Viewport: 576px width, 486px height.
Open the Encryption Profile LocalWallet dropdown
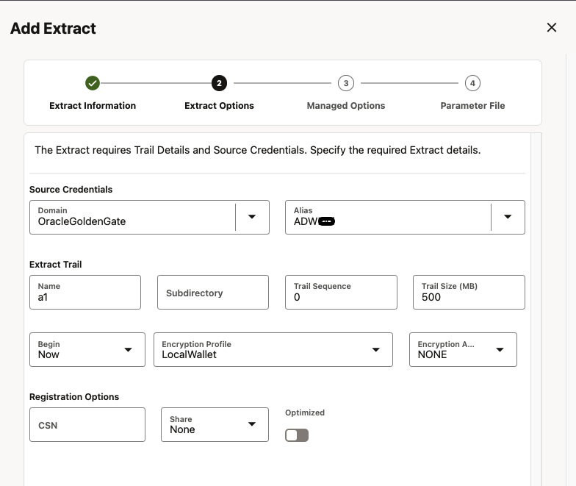tap(273, 350)
